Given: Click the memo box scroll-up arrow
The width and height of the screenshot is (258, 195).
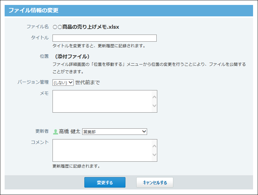Looking at the screenshot, I should point(154,97).
